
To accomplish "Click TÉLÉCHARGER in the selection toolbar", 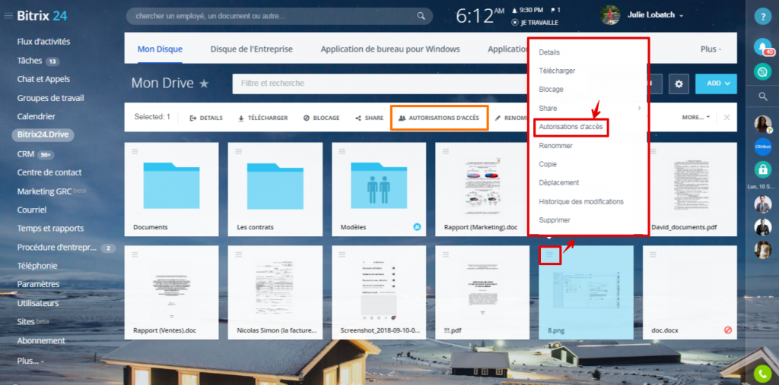I will tap(262, 118).
